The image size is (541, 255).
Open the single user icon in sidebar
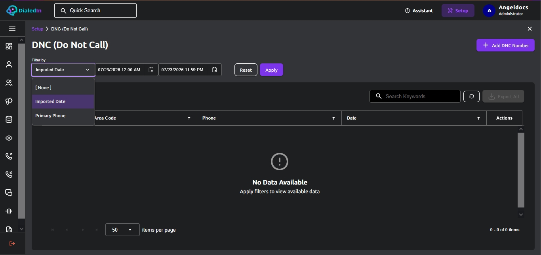(9, 65)
